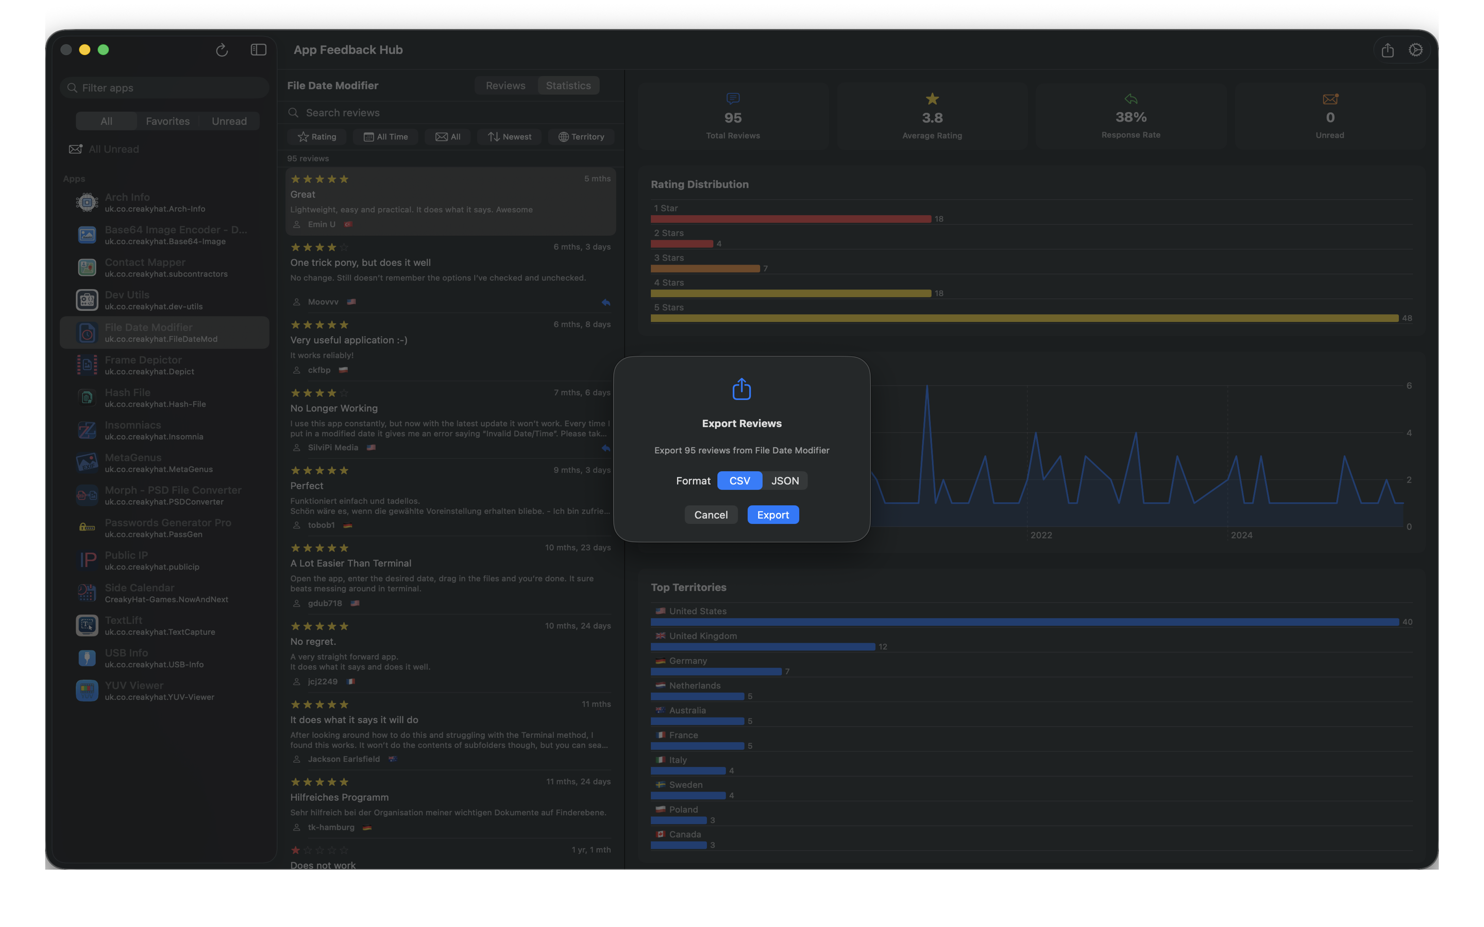This screenshot has width=1484, height=927.
Task: Open the Rating filter dropdown
Action: click(316, 136)
